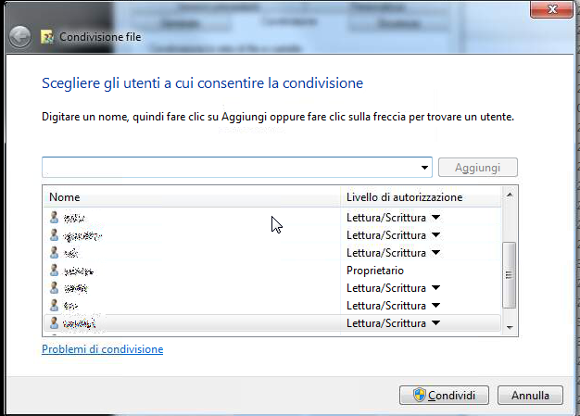Expand third user's Lettura/Scrittura permission dropdown
Screen dimensions: 580x416
pyautogui.click(x=436, y=253)
